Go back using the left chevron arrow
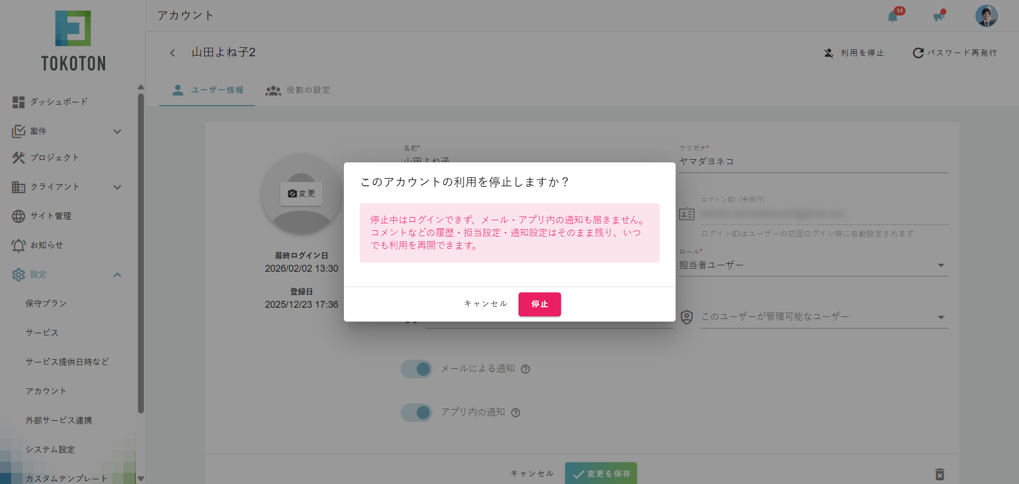 coord(172,53)
